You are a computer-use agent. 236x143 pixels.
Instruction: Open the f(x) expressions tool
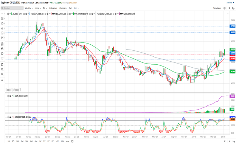tap(70, 8)
